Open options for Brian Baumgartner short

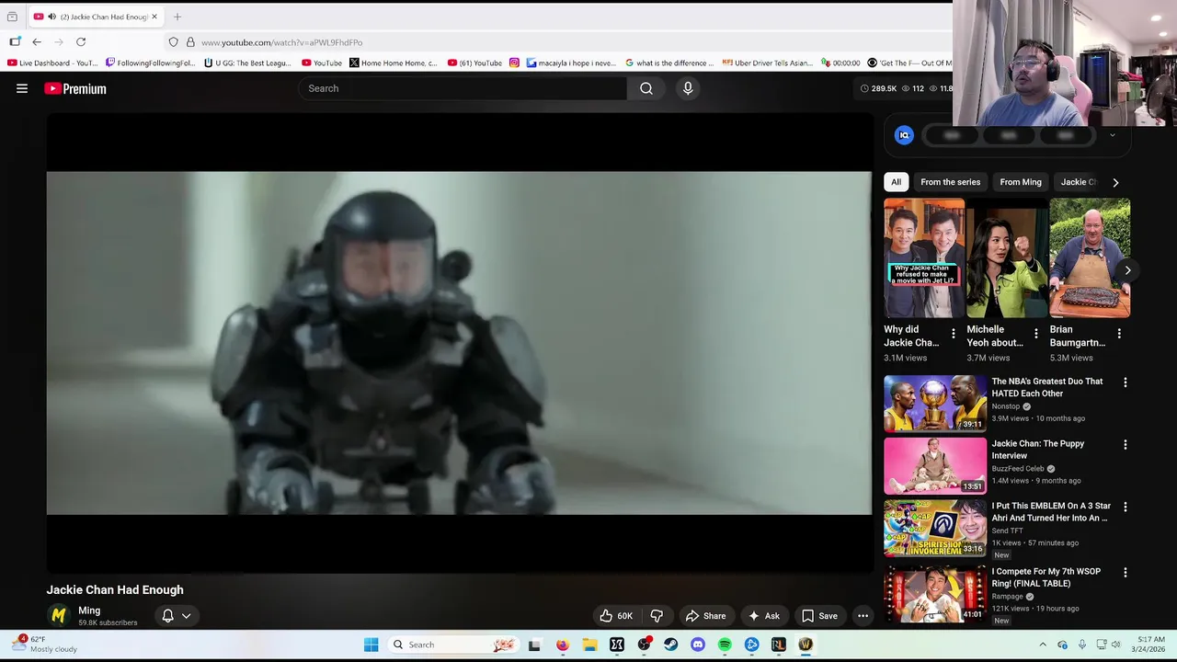click(x=1119, y=334)
